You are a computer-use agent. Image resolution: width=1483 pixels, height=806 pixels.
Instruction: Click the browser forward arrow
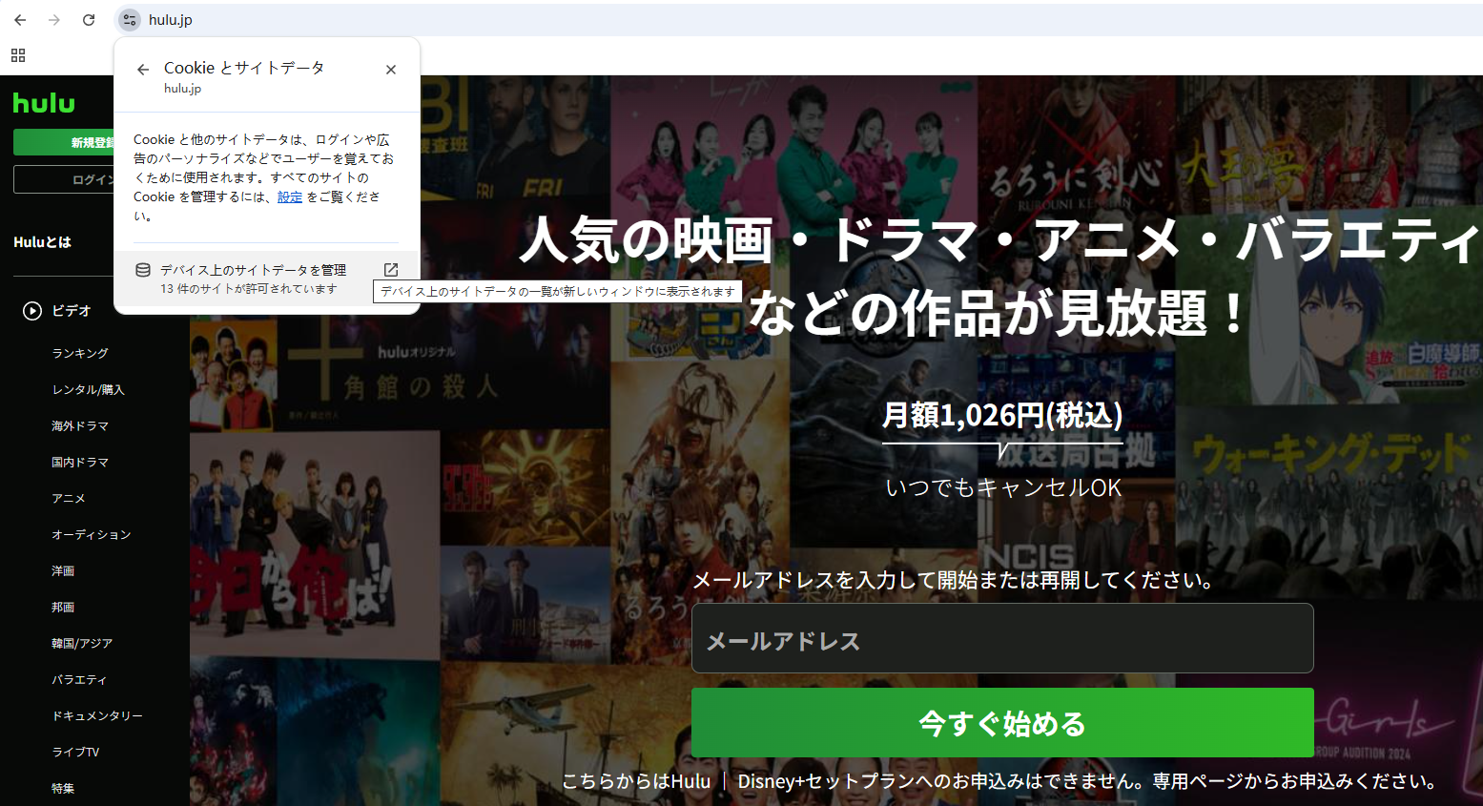click(x=54, y=20)
